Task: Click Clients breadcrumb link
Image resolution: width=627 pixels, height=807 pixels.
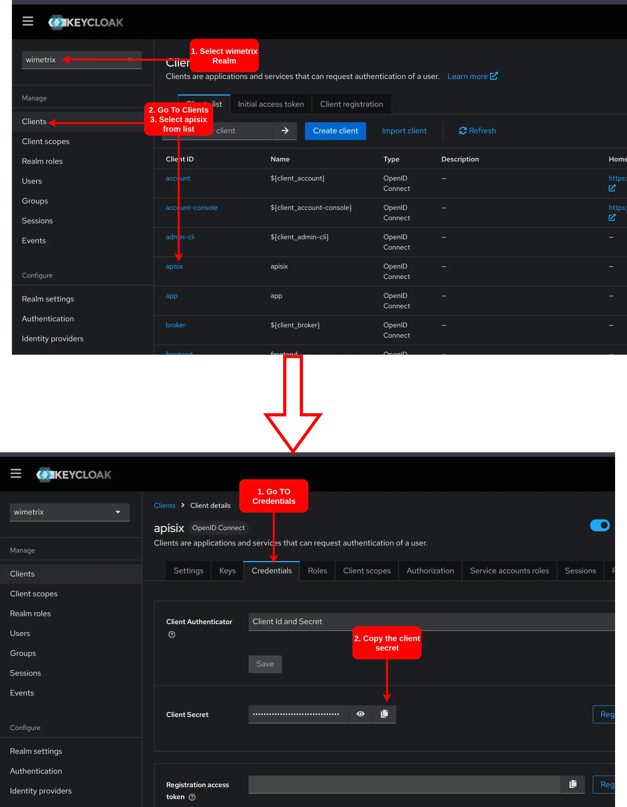Action: pyautogui.click(x=164, y=505)
